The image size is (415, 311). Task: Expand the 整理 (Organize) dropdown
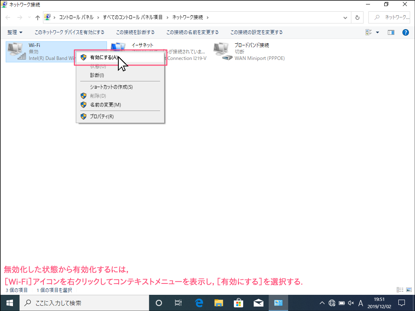point(15,32)
